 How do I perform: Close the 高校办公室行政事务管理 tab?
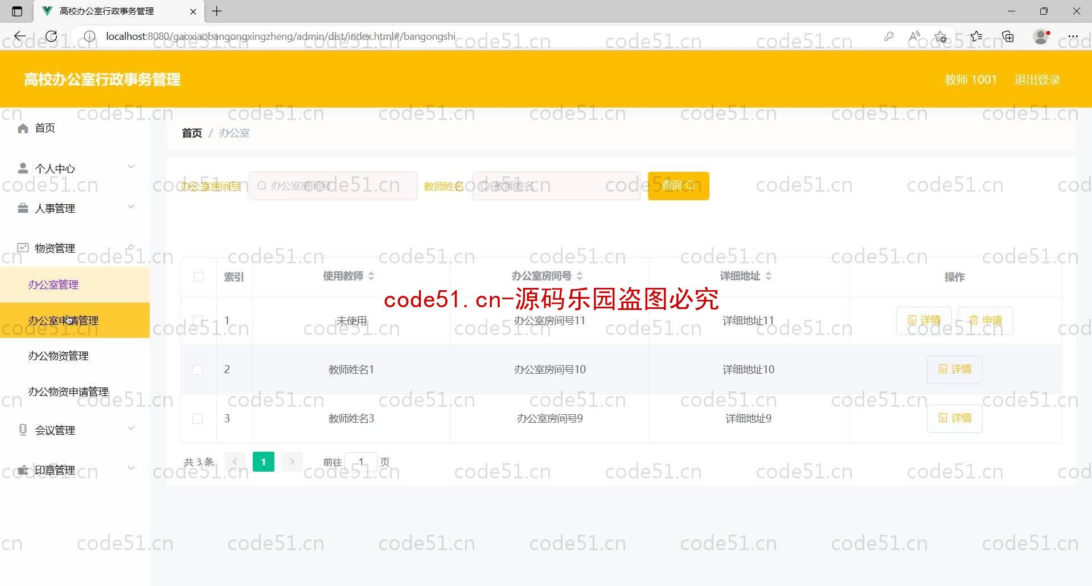tap(193, 11)
